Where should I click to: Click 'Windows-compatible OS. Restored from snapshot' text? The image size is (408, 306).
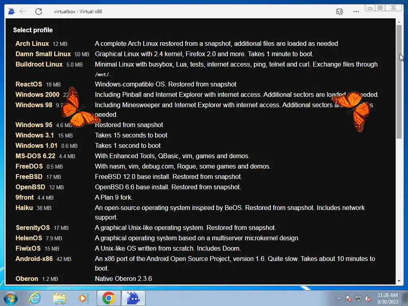pos(165,84)
